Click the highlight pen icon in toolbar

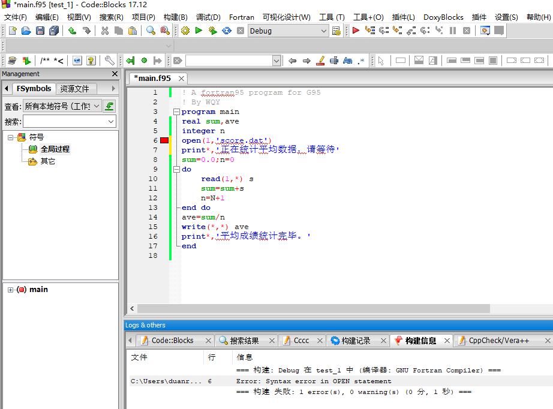(x=320, y=61)
